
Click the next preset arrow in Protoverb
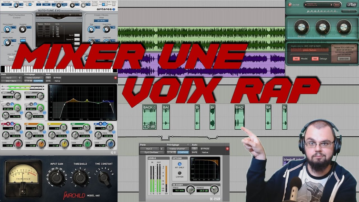331,5
